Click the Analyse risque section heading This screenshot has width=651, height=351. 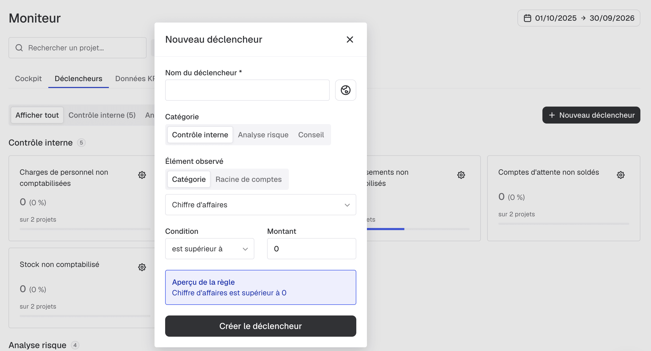coord(37,345)
